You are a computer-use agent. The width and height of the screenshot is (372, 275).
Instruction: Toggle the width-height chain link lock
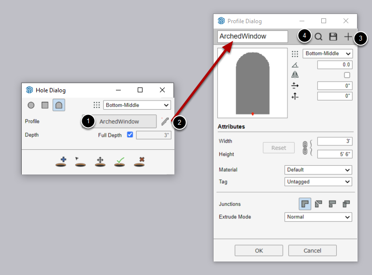point(305,148)
